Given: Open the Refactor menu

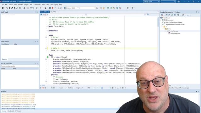Looking at the screenshot, I should (20, 5).
